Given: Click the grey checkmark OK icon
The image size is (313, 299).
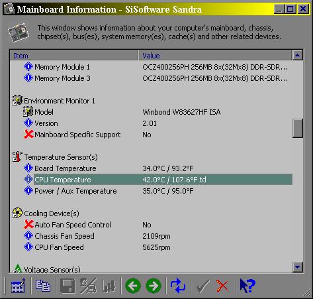Looking at the screenshot, I should click(202, 286).
